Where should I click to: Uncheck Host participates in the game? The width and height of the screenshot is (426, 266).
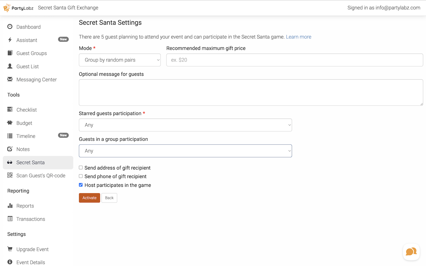[x=81, y=185]
